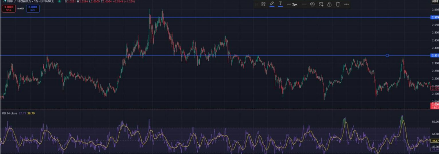Open drawing settings hexagon icon
This screenshot has height=154, width=439.
click(x=312, y=4)
